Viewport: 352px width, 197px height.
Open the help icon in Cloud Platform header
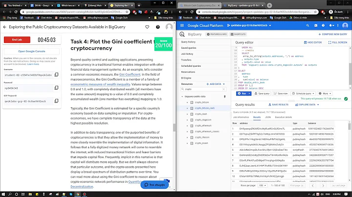323,25
